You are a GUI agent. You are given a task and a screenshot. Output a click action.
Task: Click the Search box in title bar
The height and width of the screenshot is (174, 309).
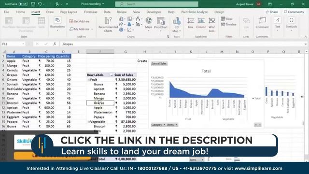pos(156,4)
